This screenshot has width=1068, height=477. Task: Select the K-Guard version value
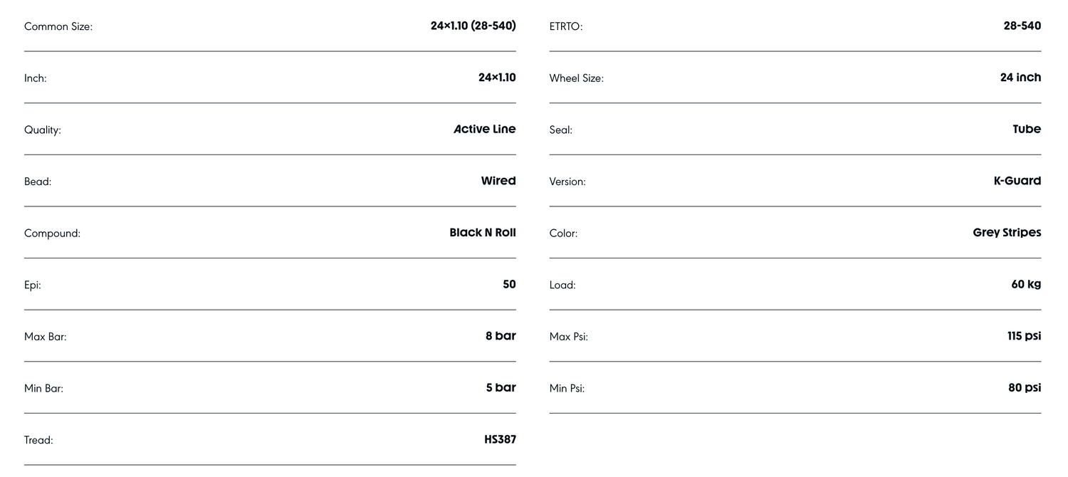pos(1017,181)
